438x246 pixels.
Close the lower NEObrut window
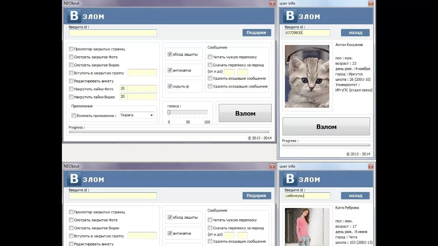(x=272, y=166)
